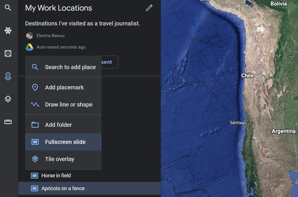
Task: Click Santiago's marker dot on the map
Action: 251,123
